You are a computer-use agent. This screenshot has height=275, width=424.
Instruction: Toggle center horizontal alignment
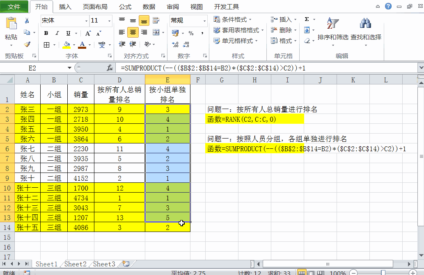click(x=133, y=32)
